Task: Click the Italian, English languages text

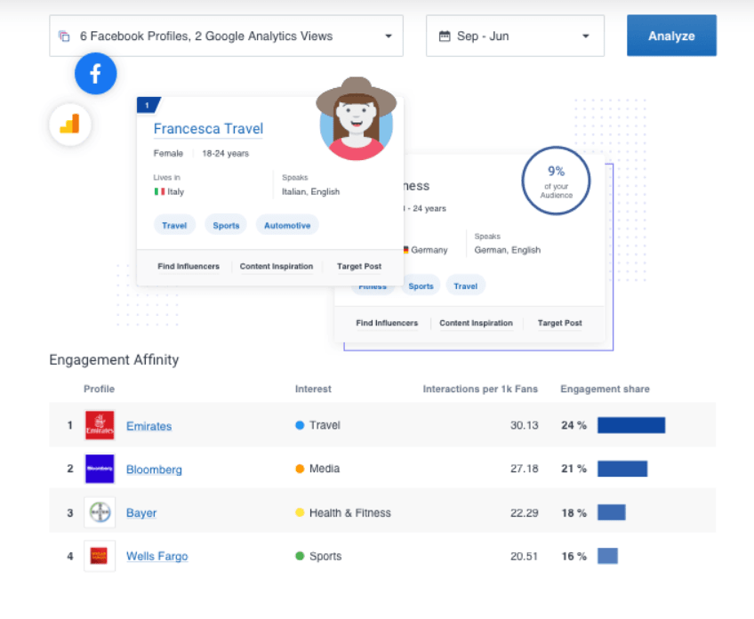Action: [x=310, y=191]
